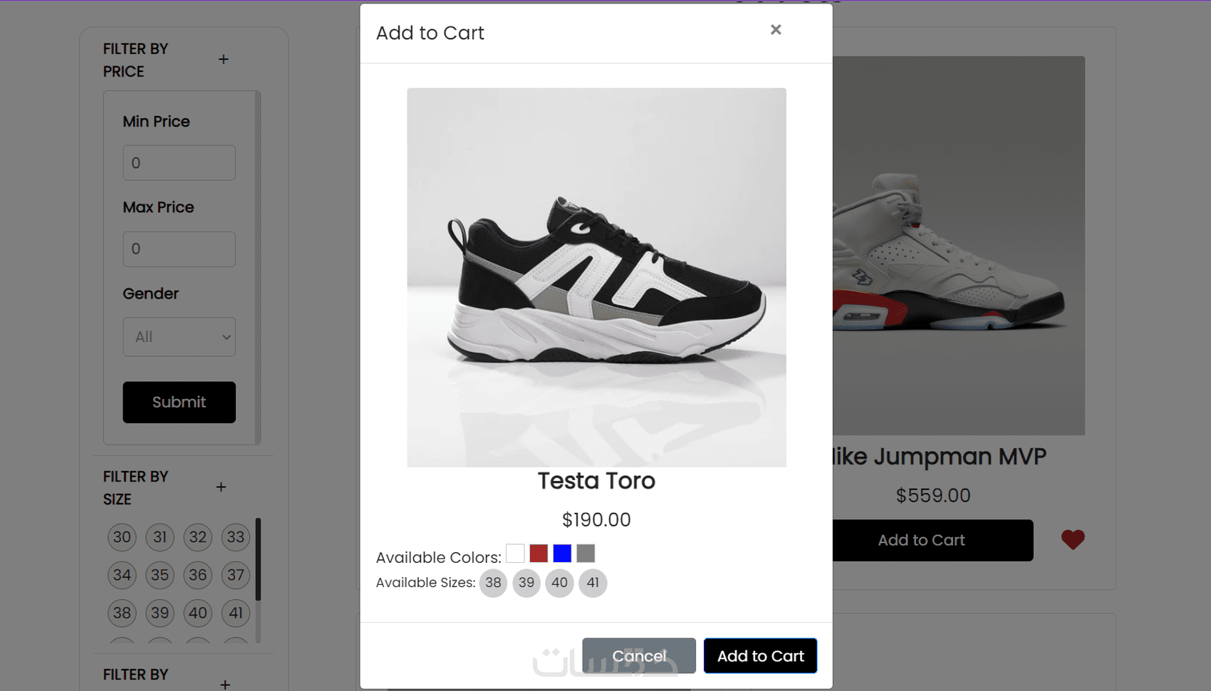Screen dimensions: 1211x691
Task: Select the gray color swatch
Action: 586,554
